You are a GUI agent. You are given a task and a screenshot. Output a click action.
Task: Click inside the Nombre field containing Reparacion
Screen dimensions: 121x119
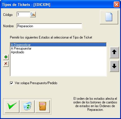click(49, 26)
